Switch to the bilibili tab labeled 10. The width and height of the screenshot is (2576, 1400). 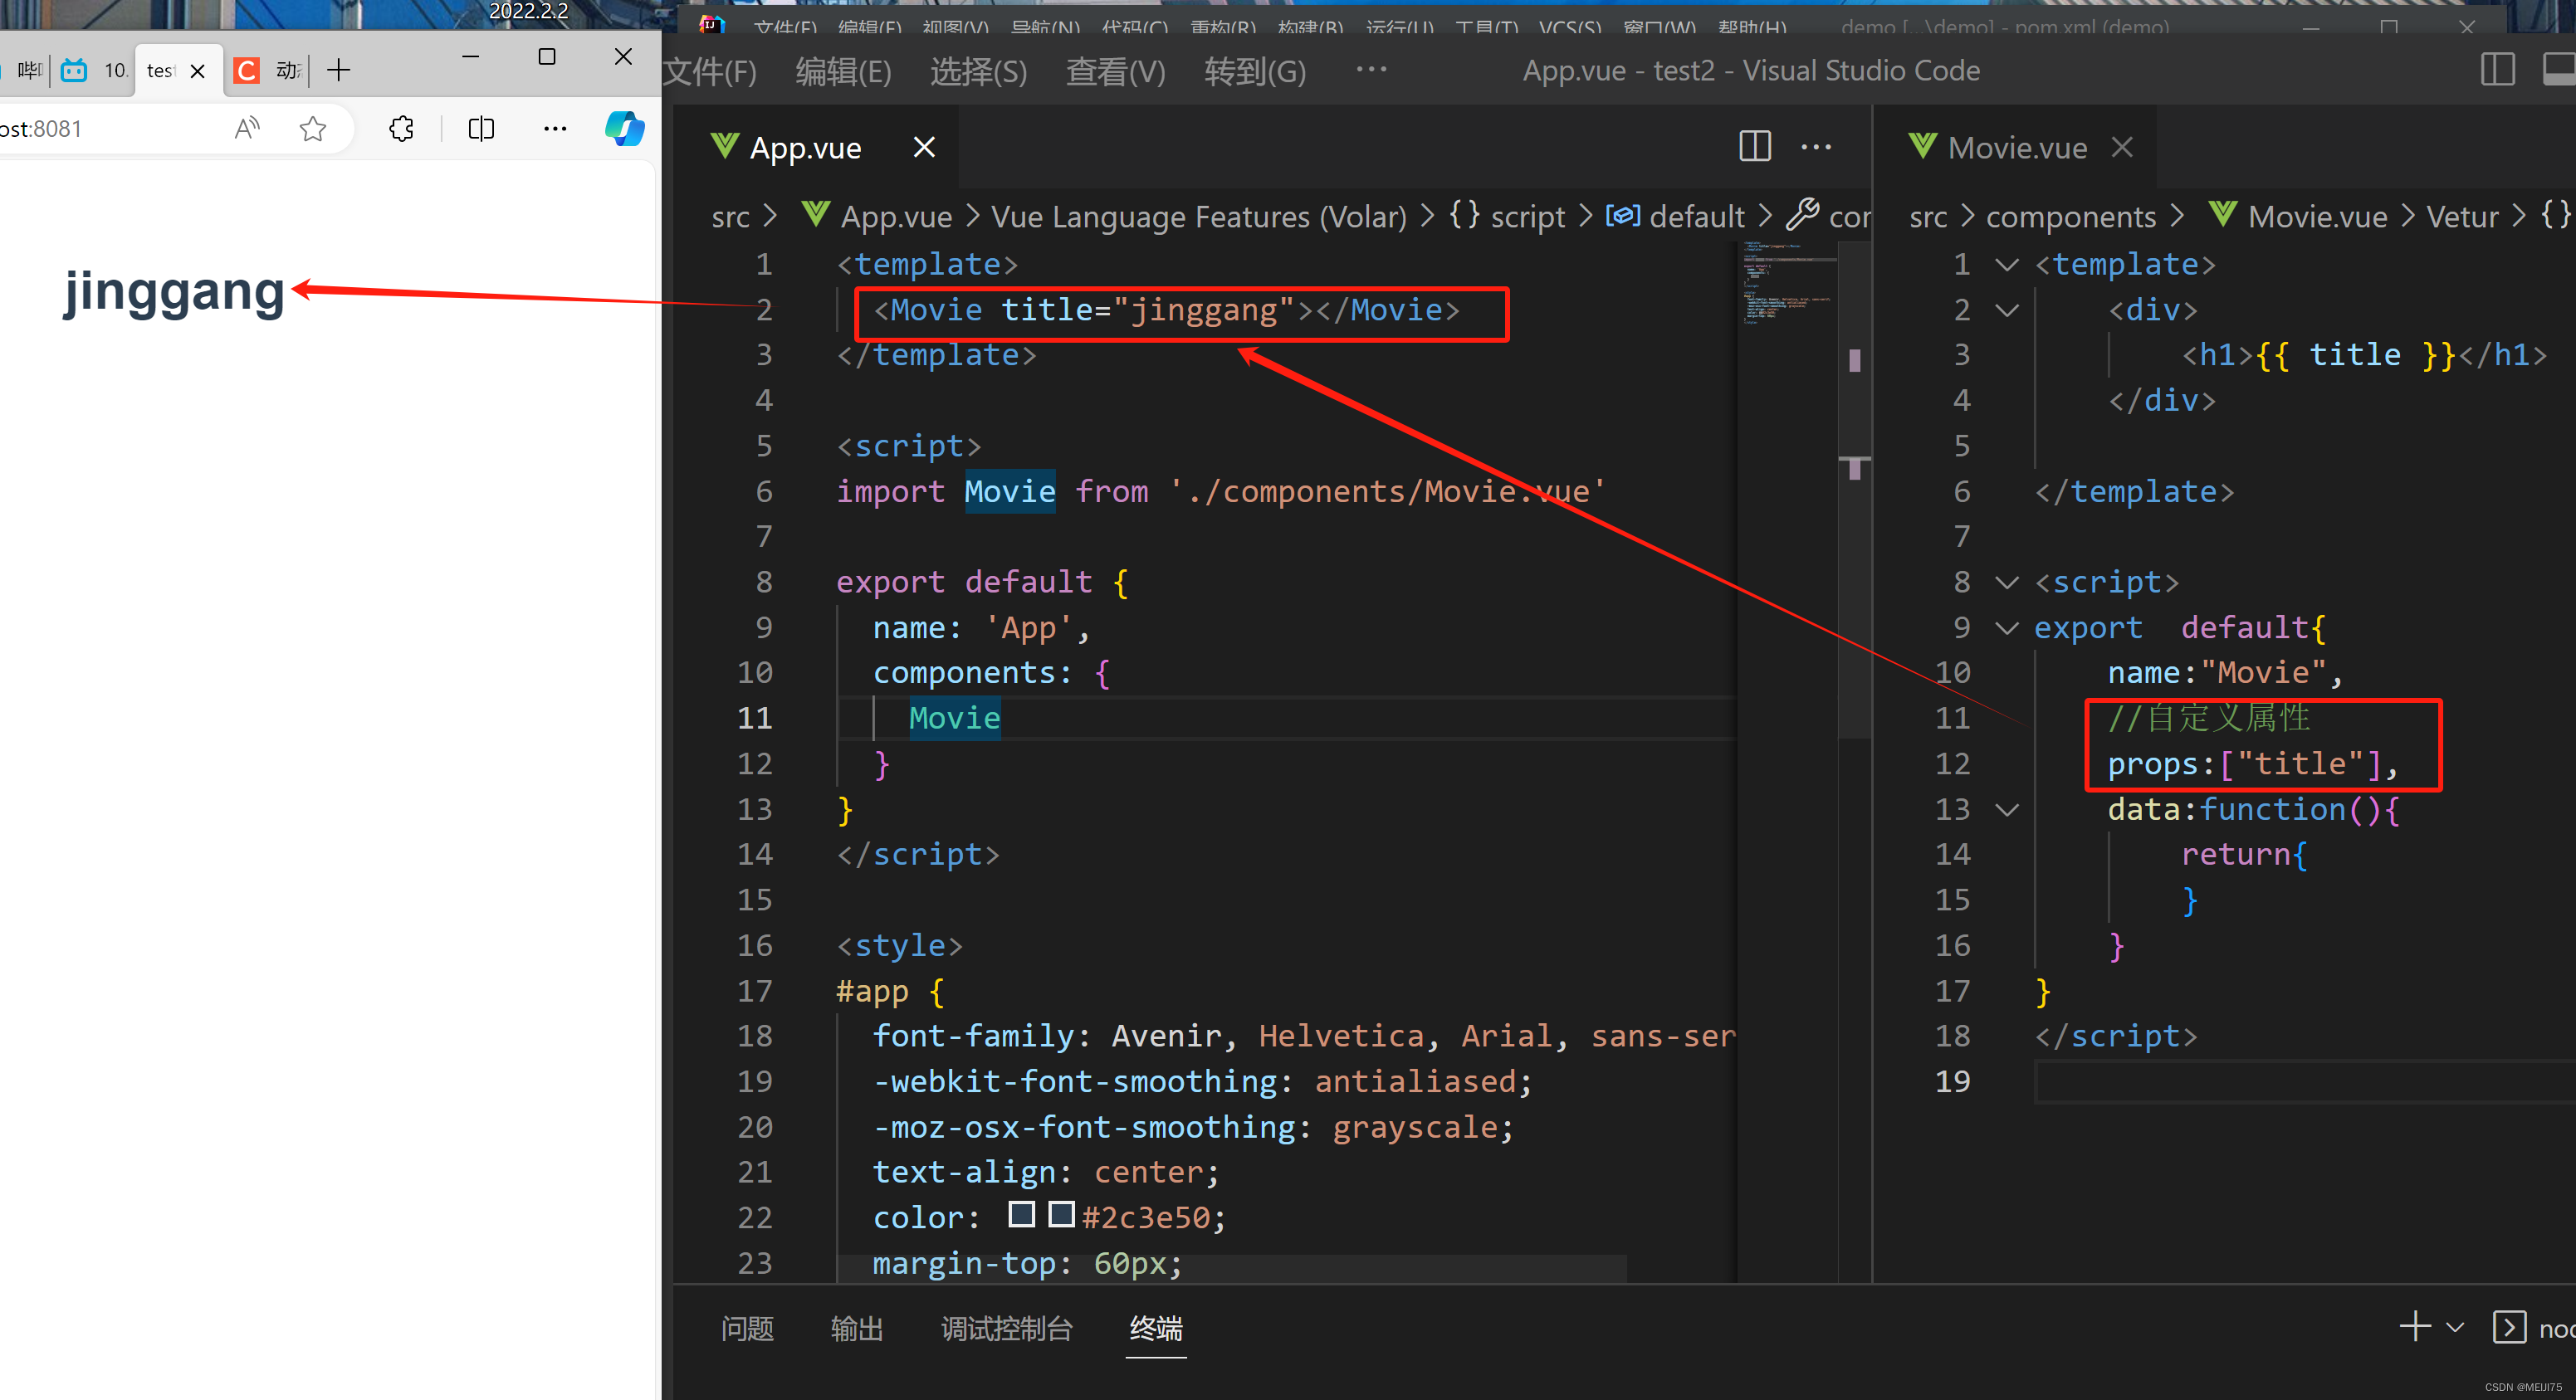pyautogui.click(x=95, y=70)
